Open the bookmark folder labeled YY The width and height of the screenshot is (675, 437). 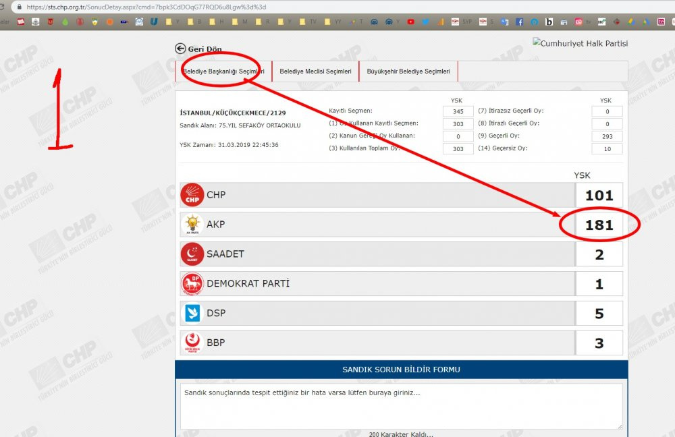[333, 22]
